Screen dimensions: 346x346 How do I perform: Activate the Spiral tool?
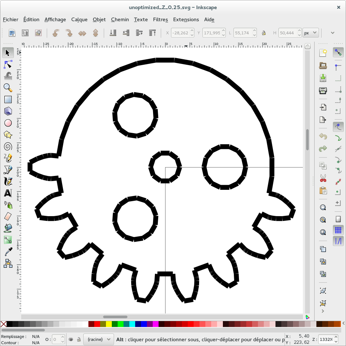[x=8, y=146]
